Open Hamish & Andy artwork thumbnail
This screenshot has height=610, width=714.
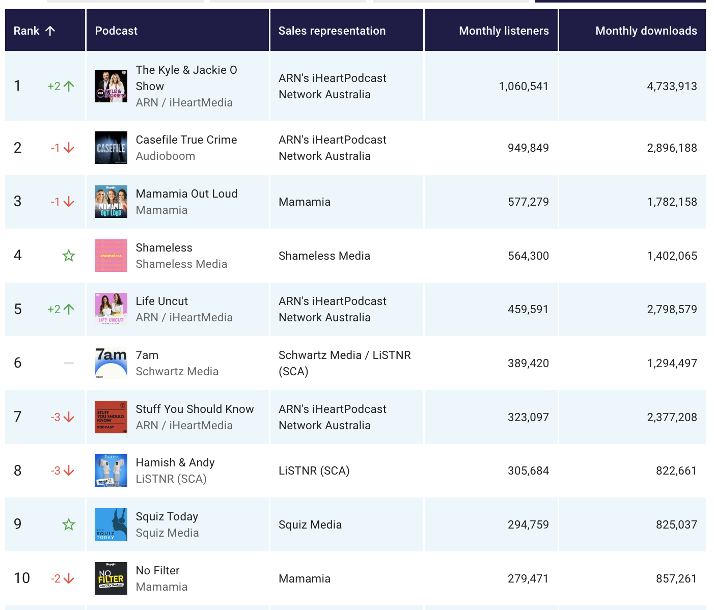point(111,470)
